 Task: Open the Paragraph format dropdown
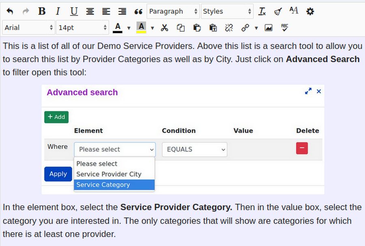point(173,11)
